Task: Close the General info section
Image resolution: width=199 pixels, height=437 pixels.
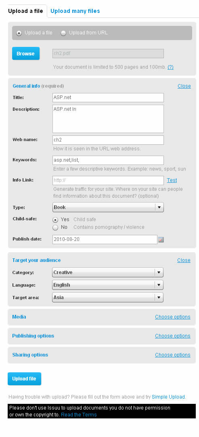Action: [x=184, y=86]
